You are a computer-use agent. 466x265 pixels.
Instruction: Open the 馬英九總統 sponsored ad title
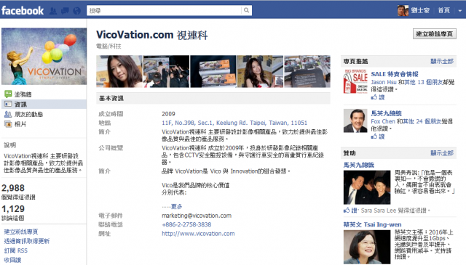[359, 165]
